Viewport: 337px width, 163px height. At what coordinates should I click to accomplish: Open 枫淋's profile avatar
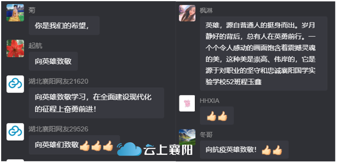point(187,13)
